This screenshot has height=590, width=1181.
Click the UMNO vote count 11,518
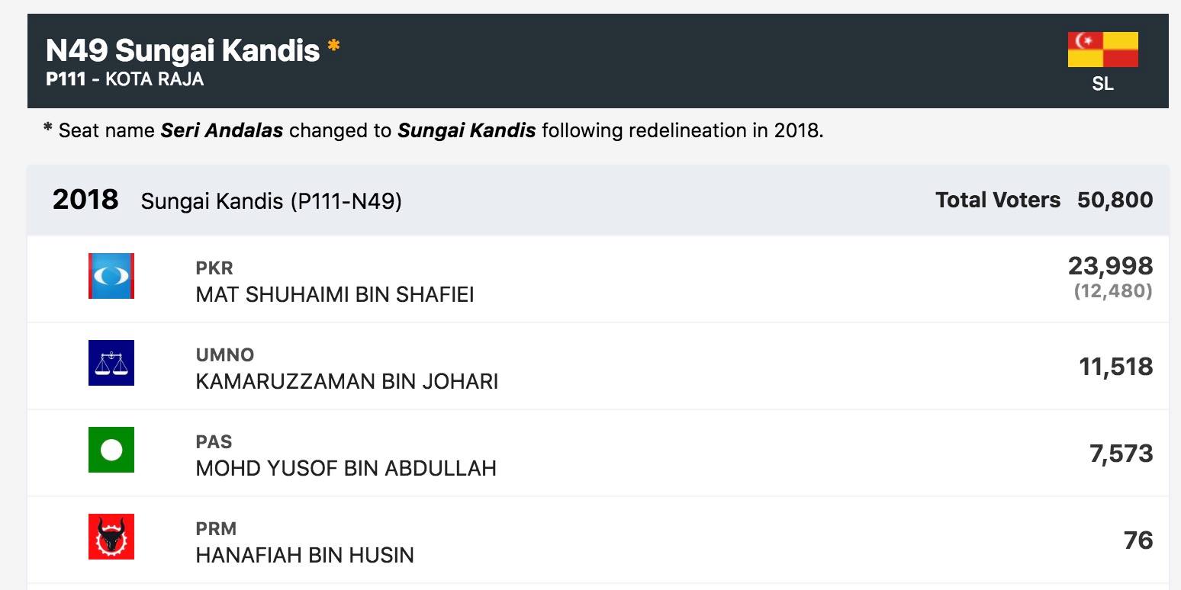point(1116,367)
